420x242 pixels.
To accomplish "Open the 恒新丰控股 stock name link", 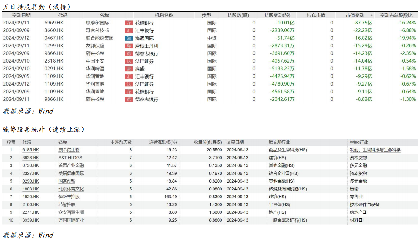I will tap(69, 197).
